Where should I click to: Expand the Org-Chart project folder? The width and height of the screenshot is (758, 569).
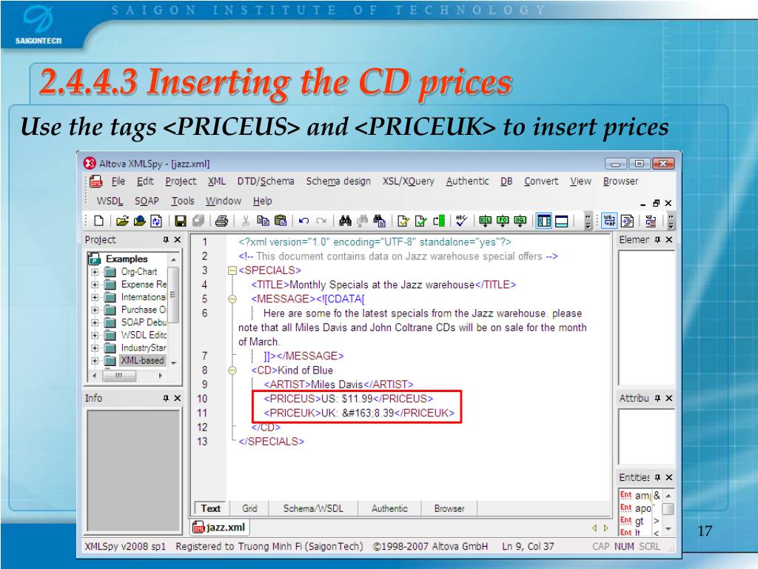click(95, 272)
